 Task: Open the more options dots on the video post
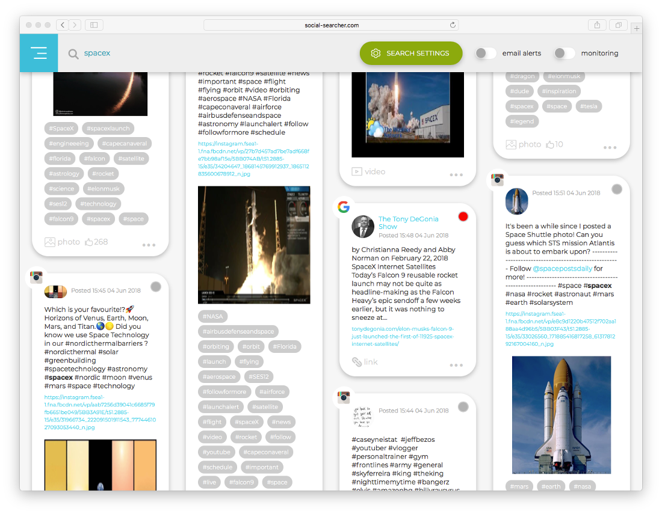click(x=456, y=174)
